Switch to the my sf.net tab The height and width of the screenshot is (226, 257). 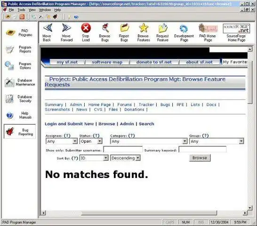pos(67,62)
